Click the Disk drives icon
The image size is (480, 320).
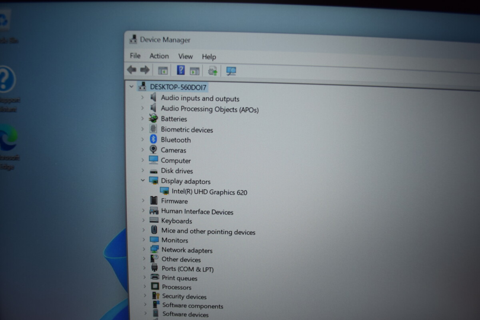pos(154,170)
